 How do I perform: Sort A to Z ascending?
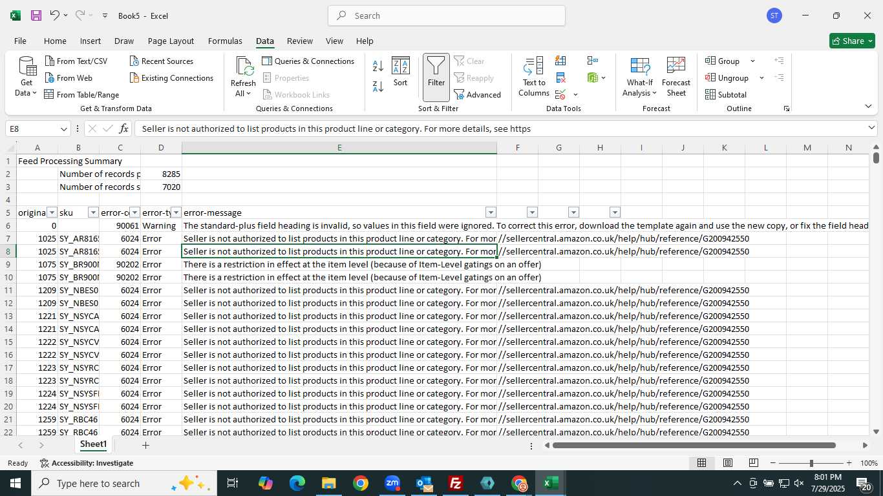point(378,65)
